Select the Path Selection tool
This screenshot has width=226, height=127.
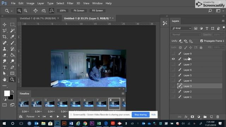5,73
